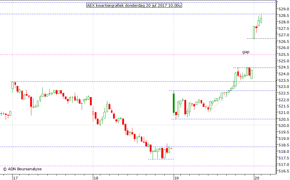The height and width of the screenshot is (180, 290).
Task: Click price label 520.0 on the axis
Action: [x=284, y=126]
